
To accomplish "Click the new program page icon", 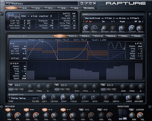I will click(82, 4).
